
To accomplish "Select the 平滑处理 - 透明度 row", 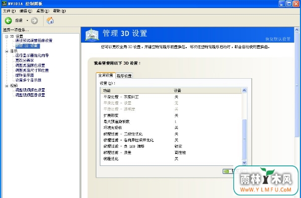I will [171, 109].
